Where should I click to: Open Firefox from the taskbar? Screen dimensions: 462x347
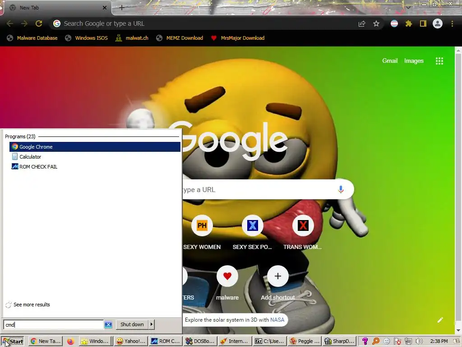[x=70, y=342]
